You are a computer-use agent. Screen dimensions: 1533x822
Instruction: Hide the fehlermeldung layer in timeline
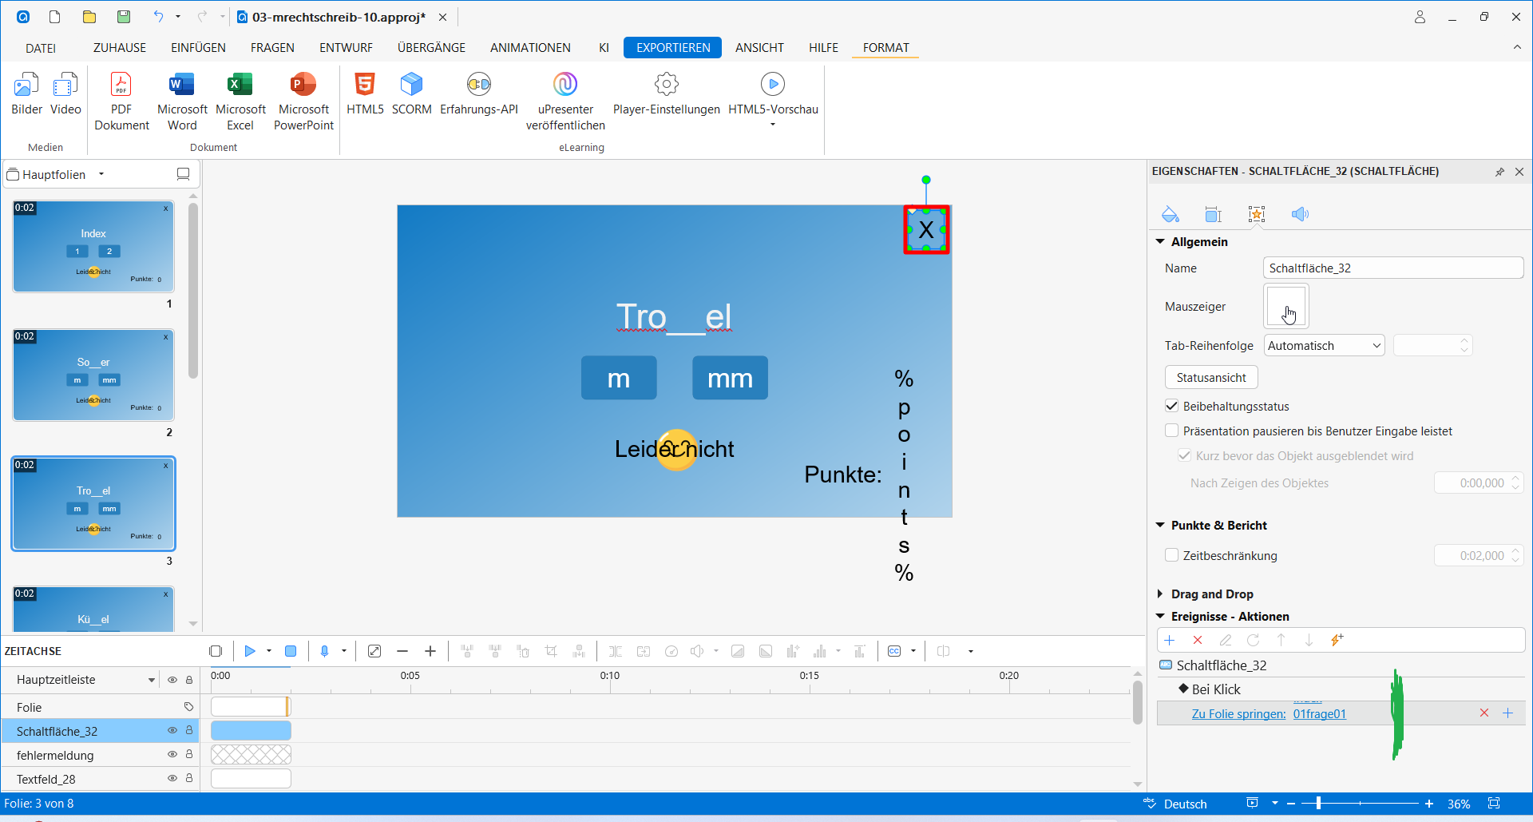172,755
